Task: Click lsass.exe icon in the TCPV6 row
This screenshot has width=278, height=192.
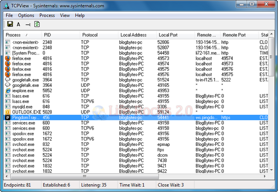Action: [8, 101]
